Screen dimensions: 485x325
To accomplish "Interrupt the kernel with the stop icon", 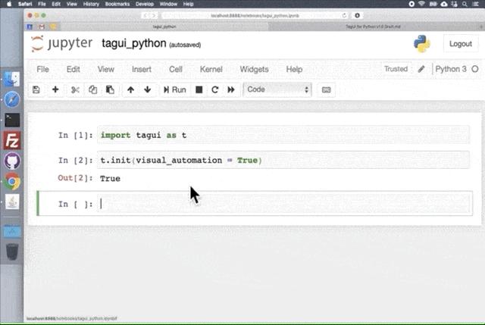I will pyautogui.click(x=199, y=89).
